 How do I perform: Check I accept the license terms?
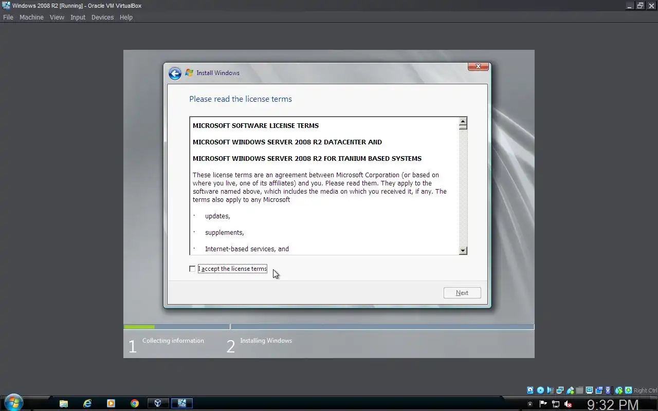pyautogui.click(x=192, y=269)
